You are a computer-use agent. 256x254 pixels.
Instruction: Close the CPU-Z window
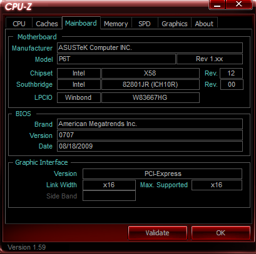point(238,4)
